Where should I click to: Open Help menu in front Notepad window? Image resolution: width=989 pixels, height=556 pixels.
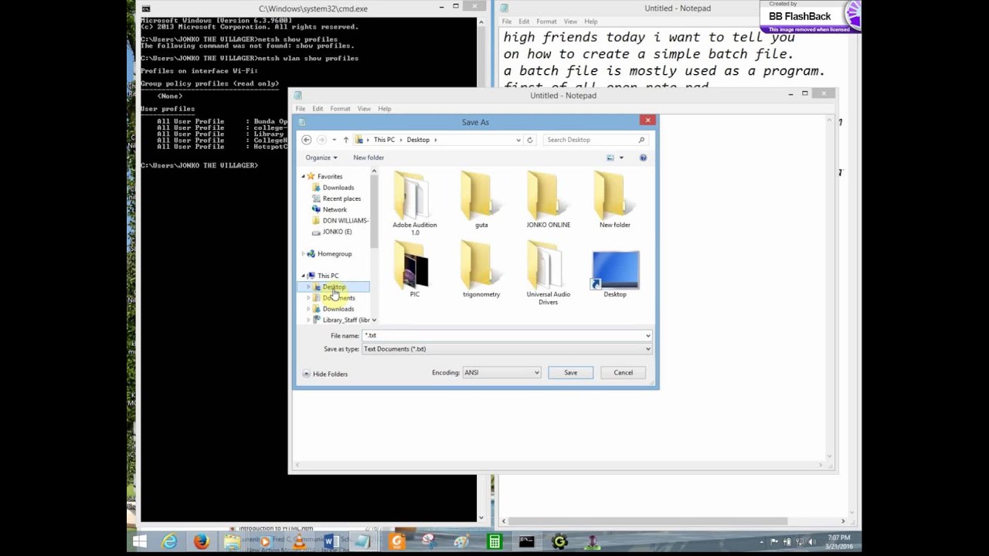[385, 109]
